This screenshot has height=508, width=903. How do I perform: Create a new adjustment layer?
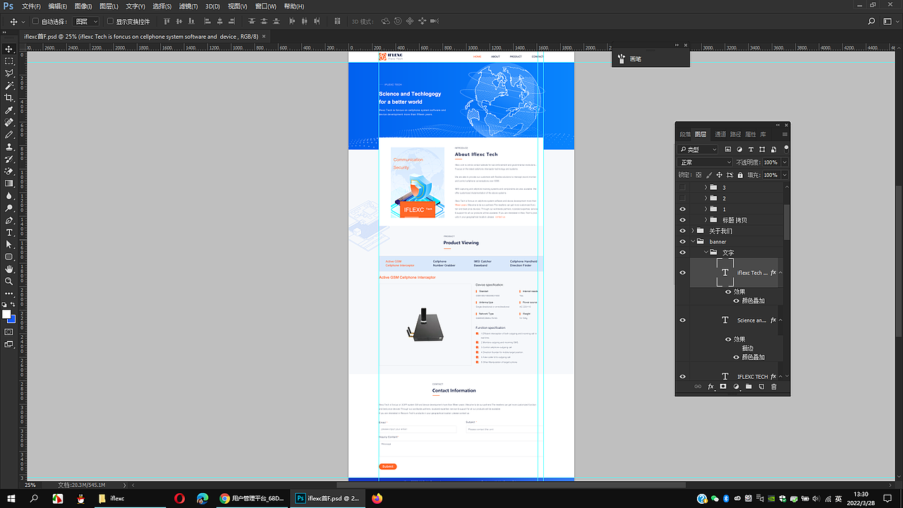click(x=736, y=387)
